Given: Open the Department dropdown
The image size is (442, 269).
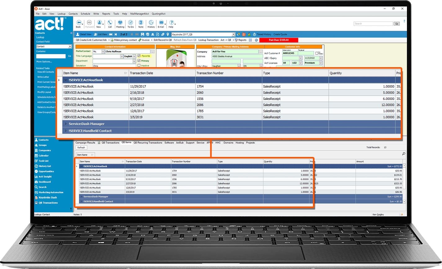Looking at the screenshot, I should pyautogui.click(x=134, y=61).
